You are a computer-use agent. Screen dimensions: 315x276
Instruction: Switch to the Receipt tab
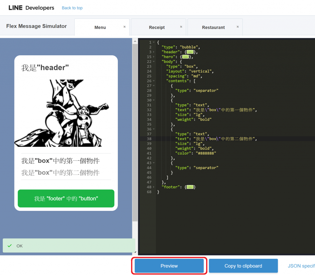157,27
